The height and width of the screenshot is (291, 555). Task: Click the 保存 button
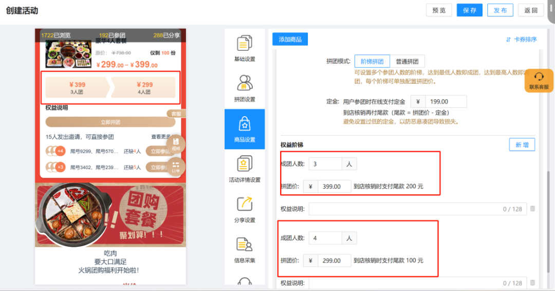(x=470, y=10)
